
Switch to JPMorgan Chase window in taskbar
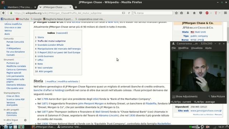(x=44, y=127)
